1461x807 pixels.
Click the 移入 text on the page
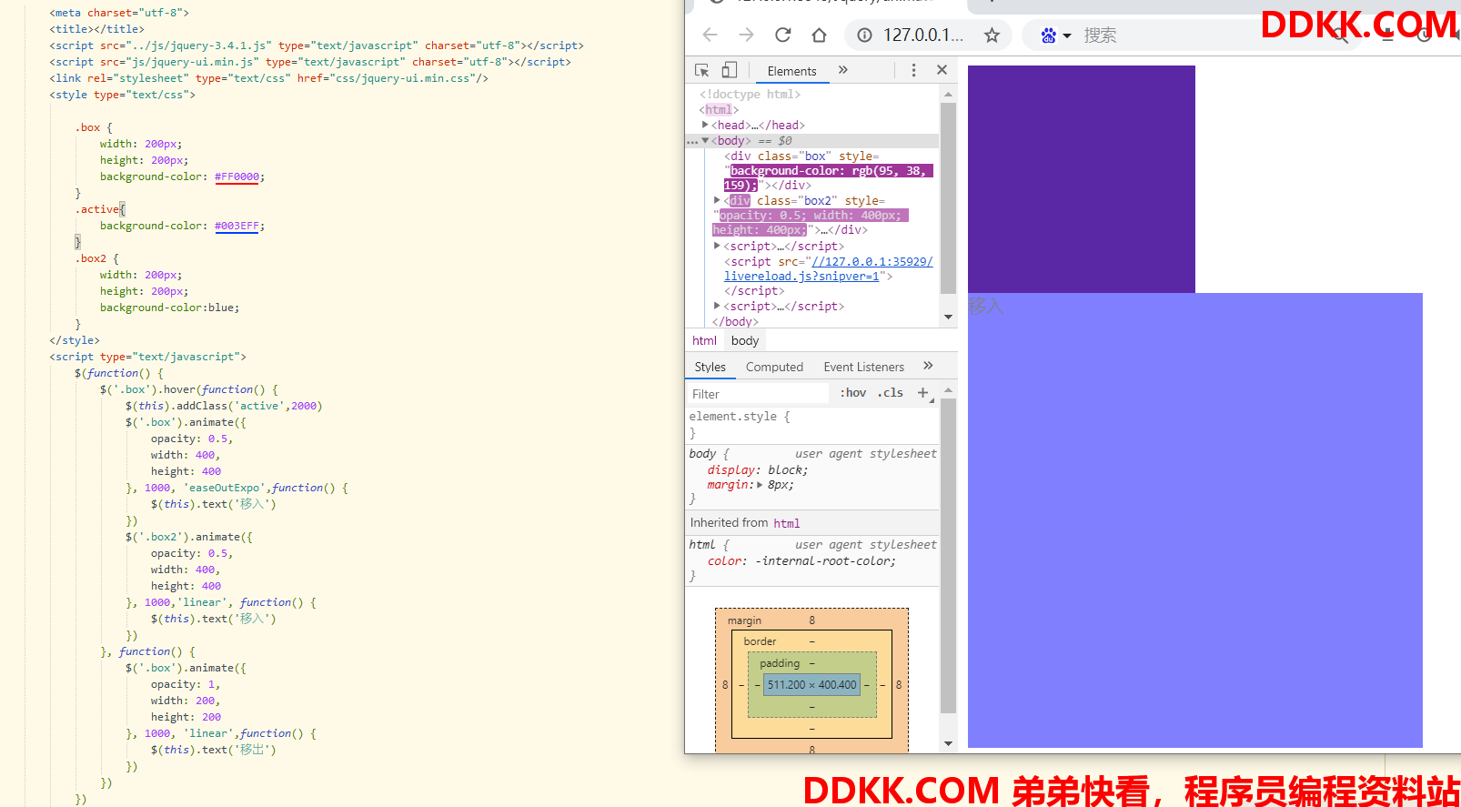[x=986, y=306]
